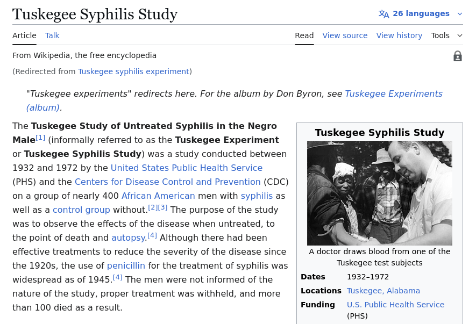Select the Read tab
This screenshot has height=324, width=476.
pyautogui.click(x=304, y=35)
